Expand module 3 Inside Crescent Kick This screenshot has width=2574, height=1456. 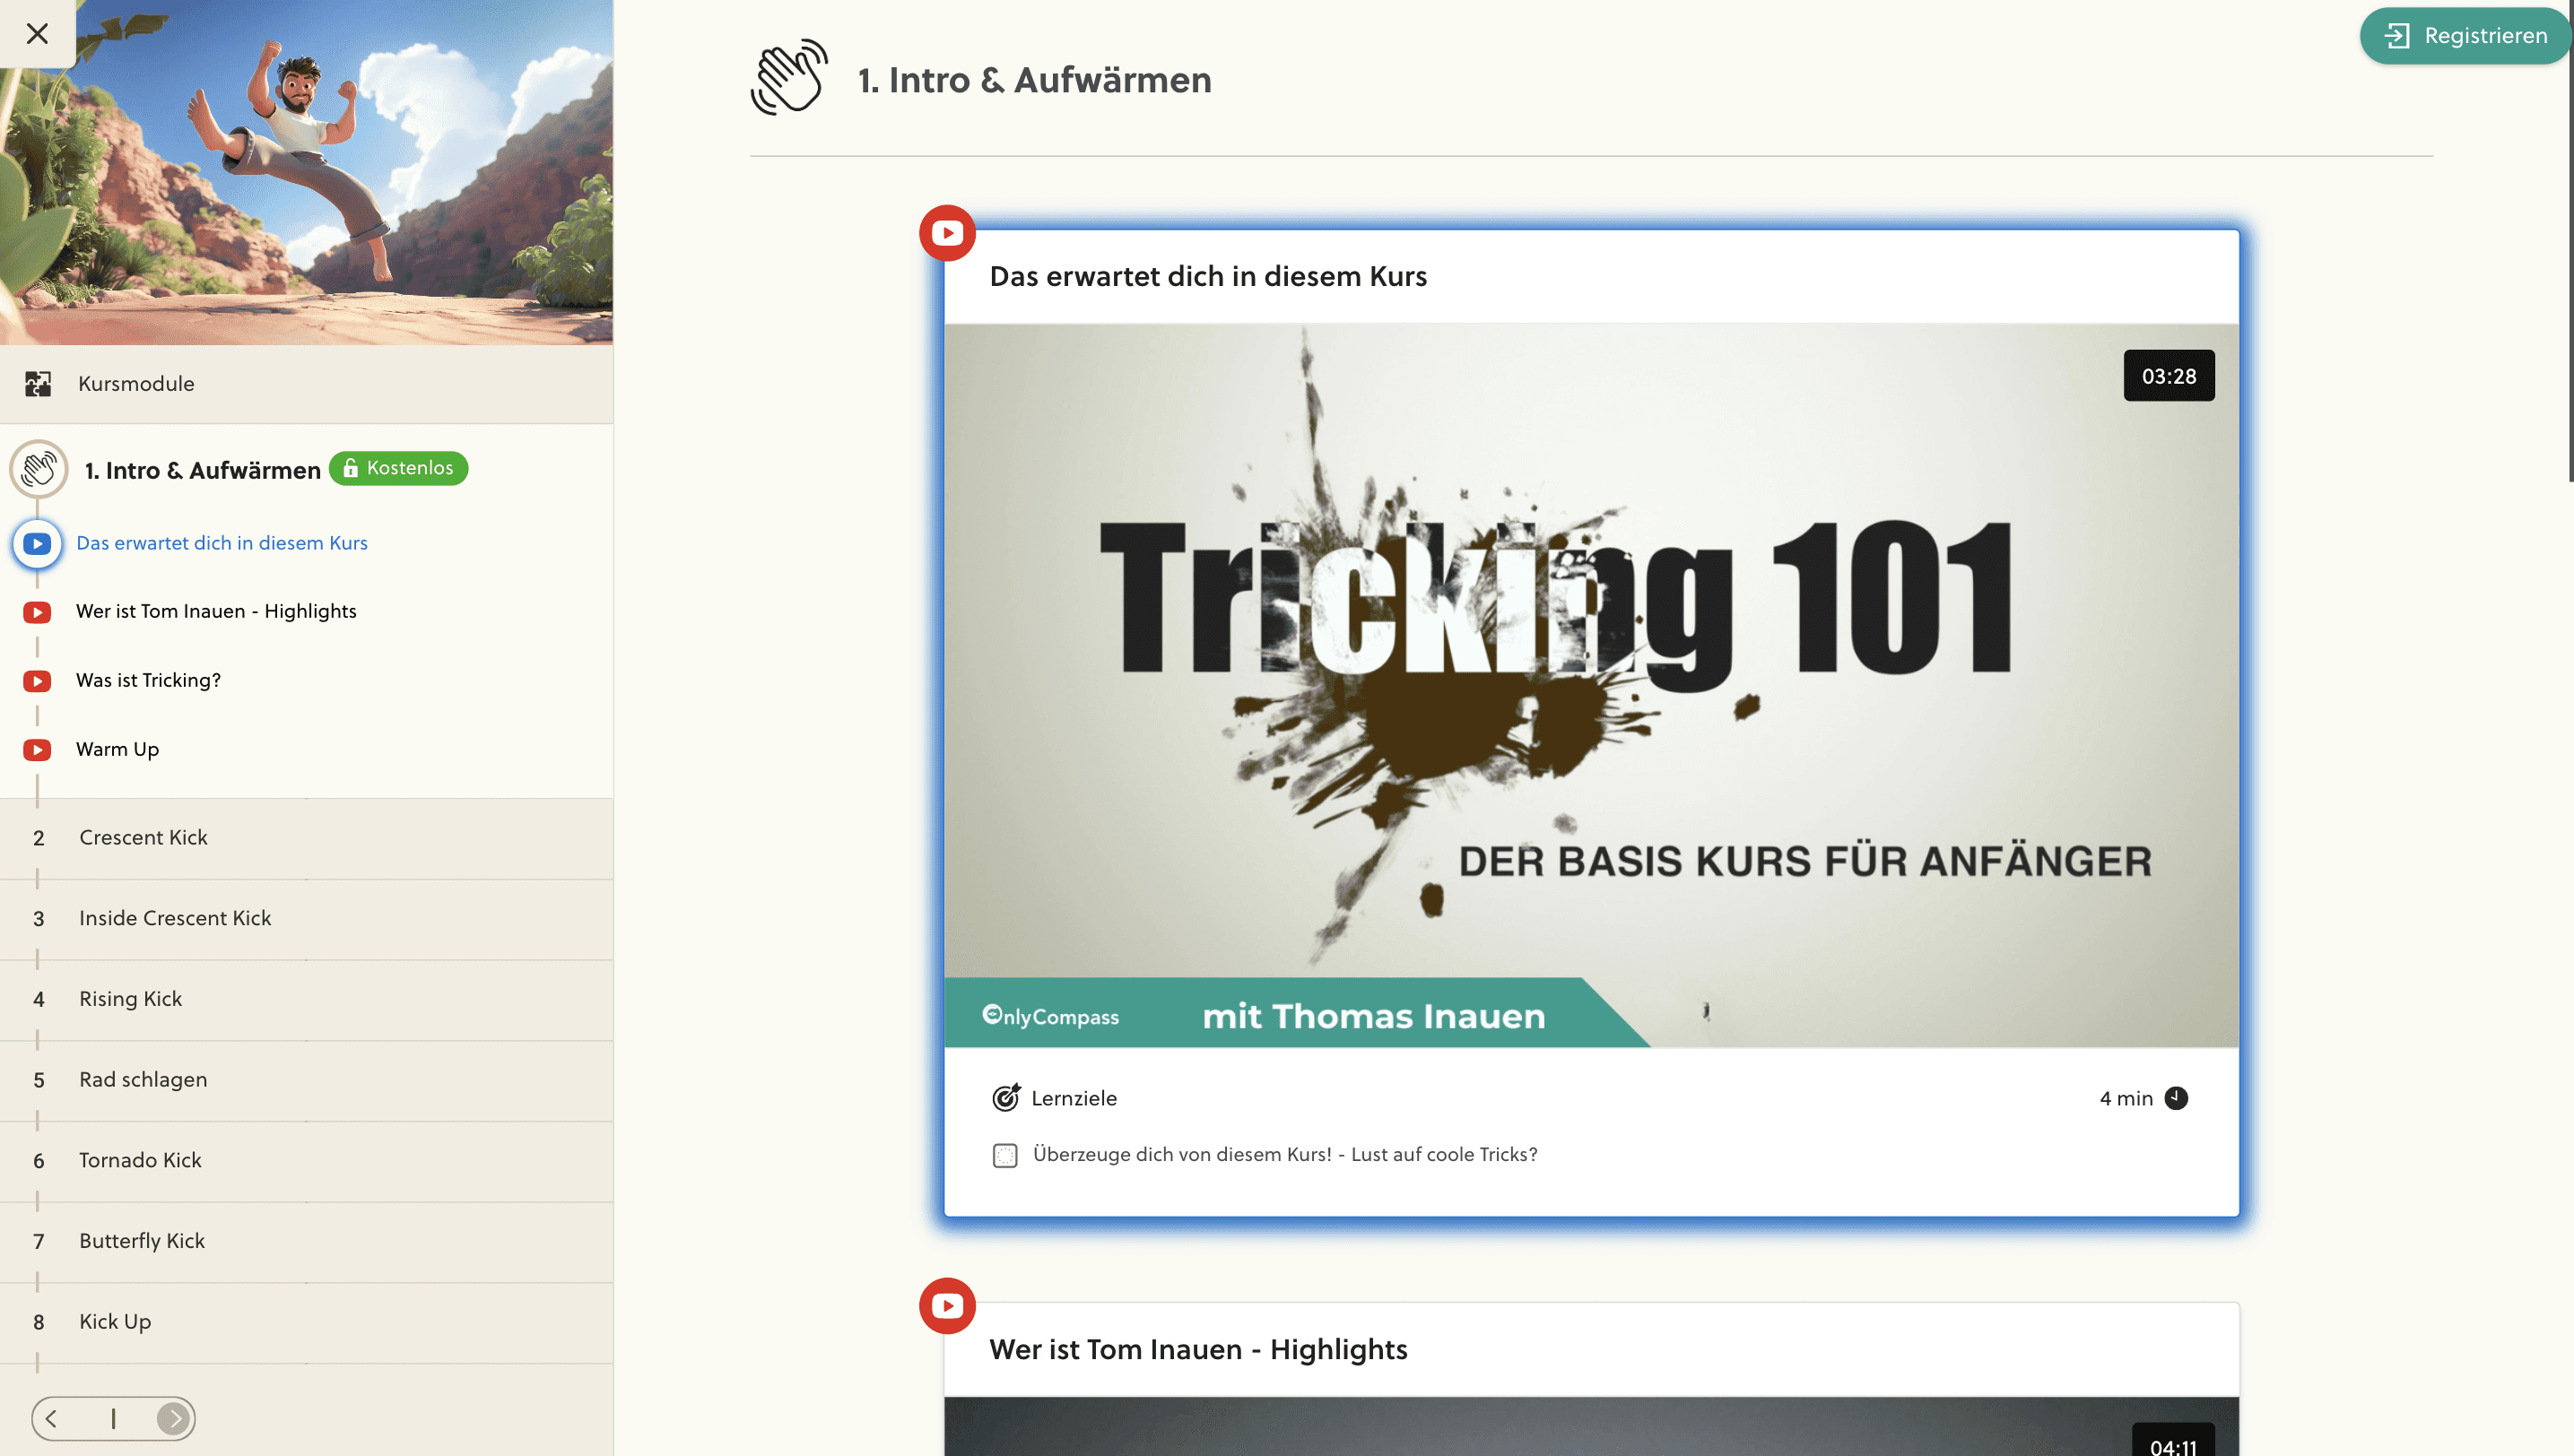coord(306,919)
